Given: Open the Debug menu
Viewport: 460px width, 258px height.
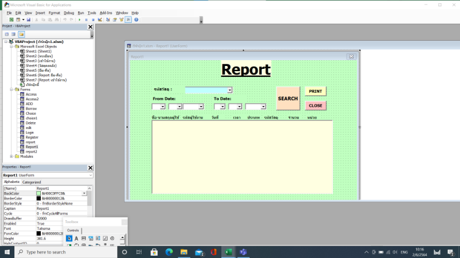Looking at the screenshot, I should (68, 12).
